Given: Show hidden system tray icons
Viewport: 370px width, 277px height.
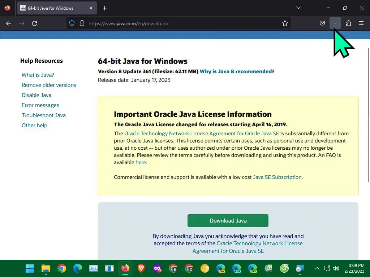Looking at the screenshot, I should [x=317, y=268].
